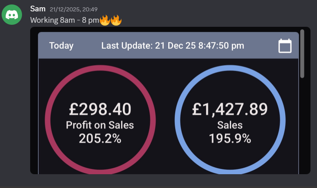This screenshot has height=188, width=317.
Task: Open the calendar icon in the dashboard header
Action: click(285, 46)
